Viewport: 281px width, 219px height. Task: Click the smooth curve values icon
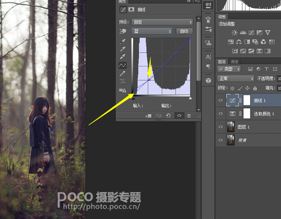[x=123, y=81]
